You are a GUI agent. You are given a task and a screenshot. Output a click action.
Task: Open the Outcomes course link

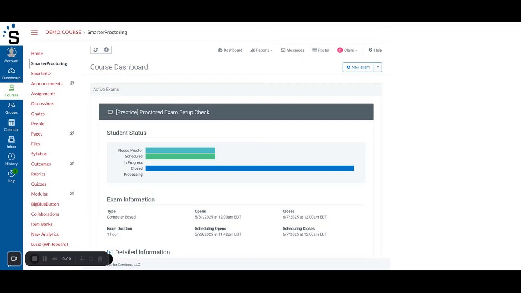tap(41, 164)
